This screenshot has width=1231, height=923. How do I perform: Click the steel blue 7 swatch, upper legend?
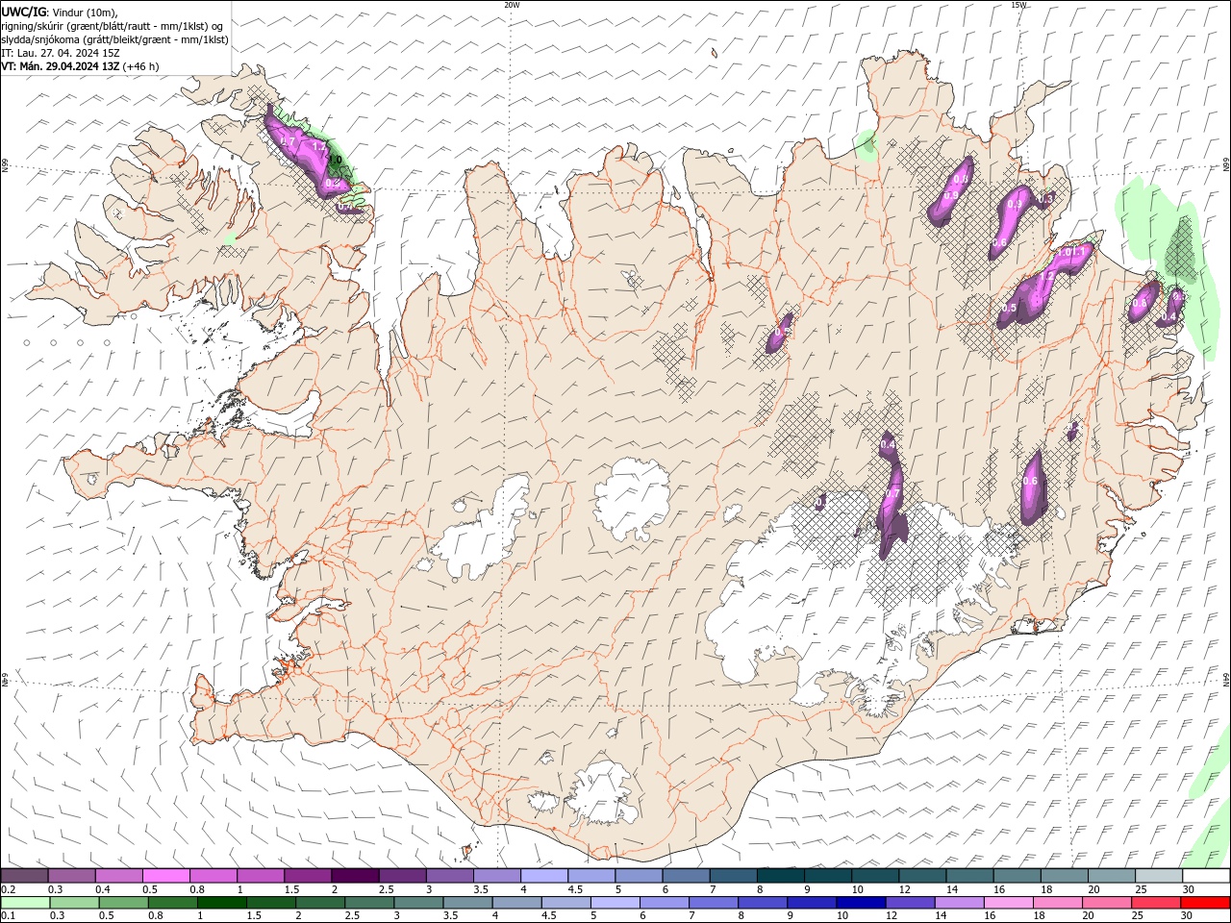pos(732,876)
